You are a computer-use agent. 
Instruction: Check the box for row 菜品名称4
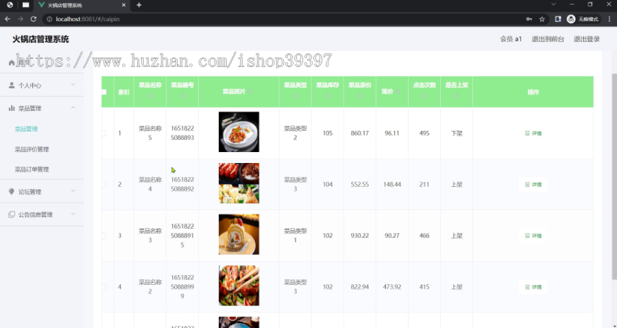point(104,184)
